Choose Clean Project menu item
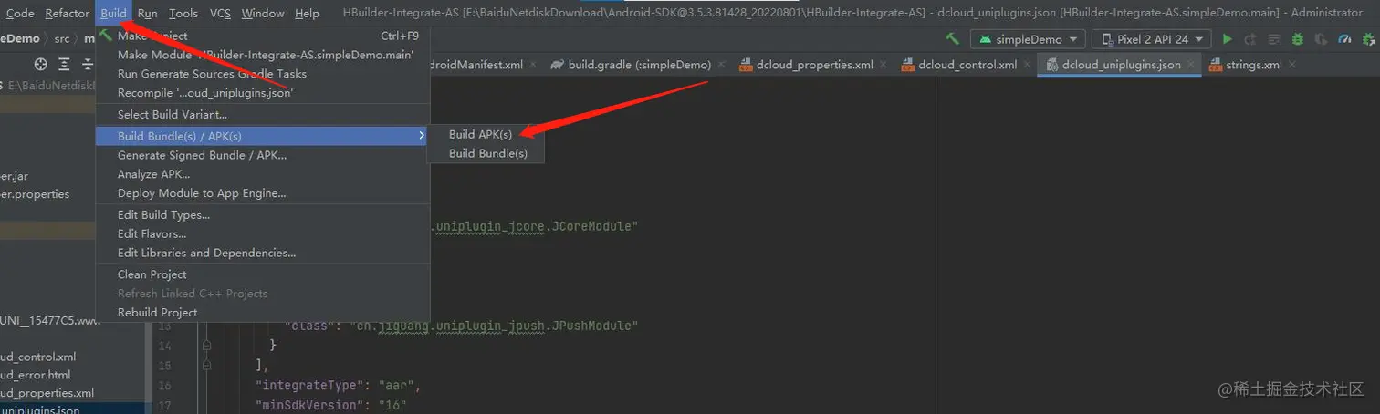Screen dimensions: 1380x414 click(x=263, y=274)
